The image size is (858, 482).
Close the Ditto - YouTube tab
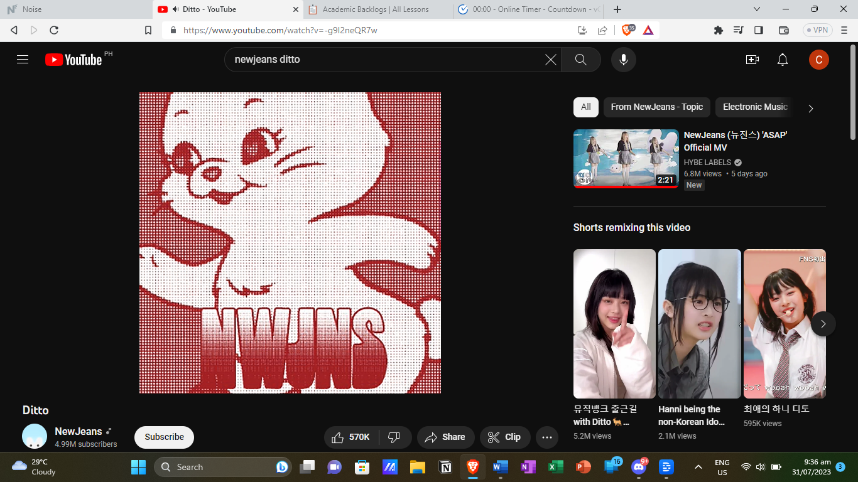[x=296, y=9]
